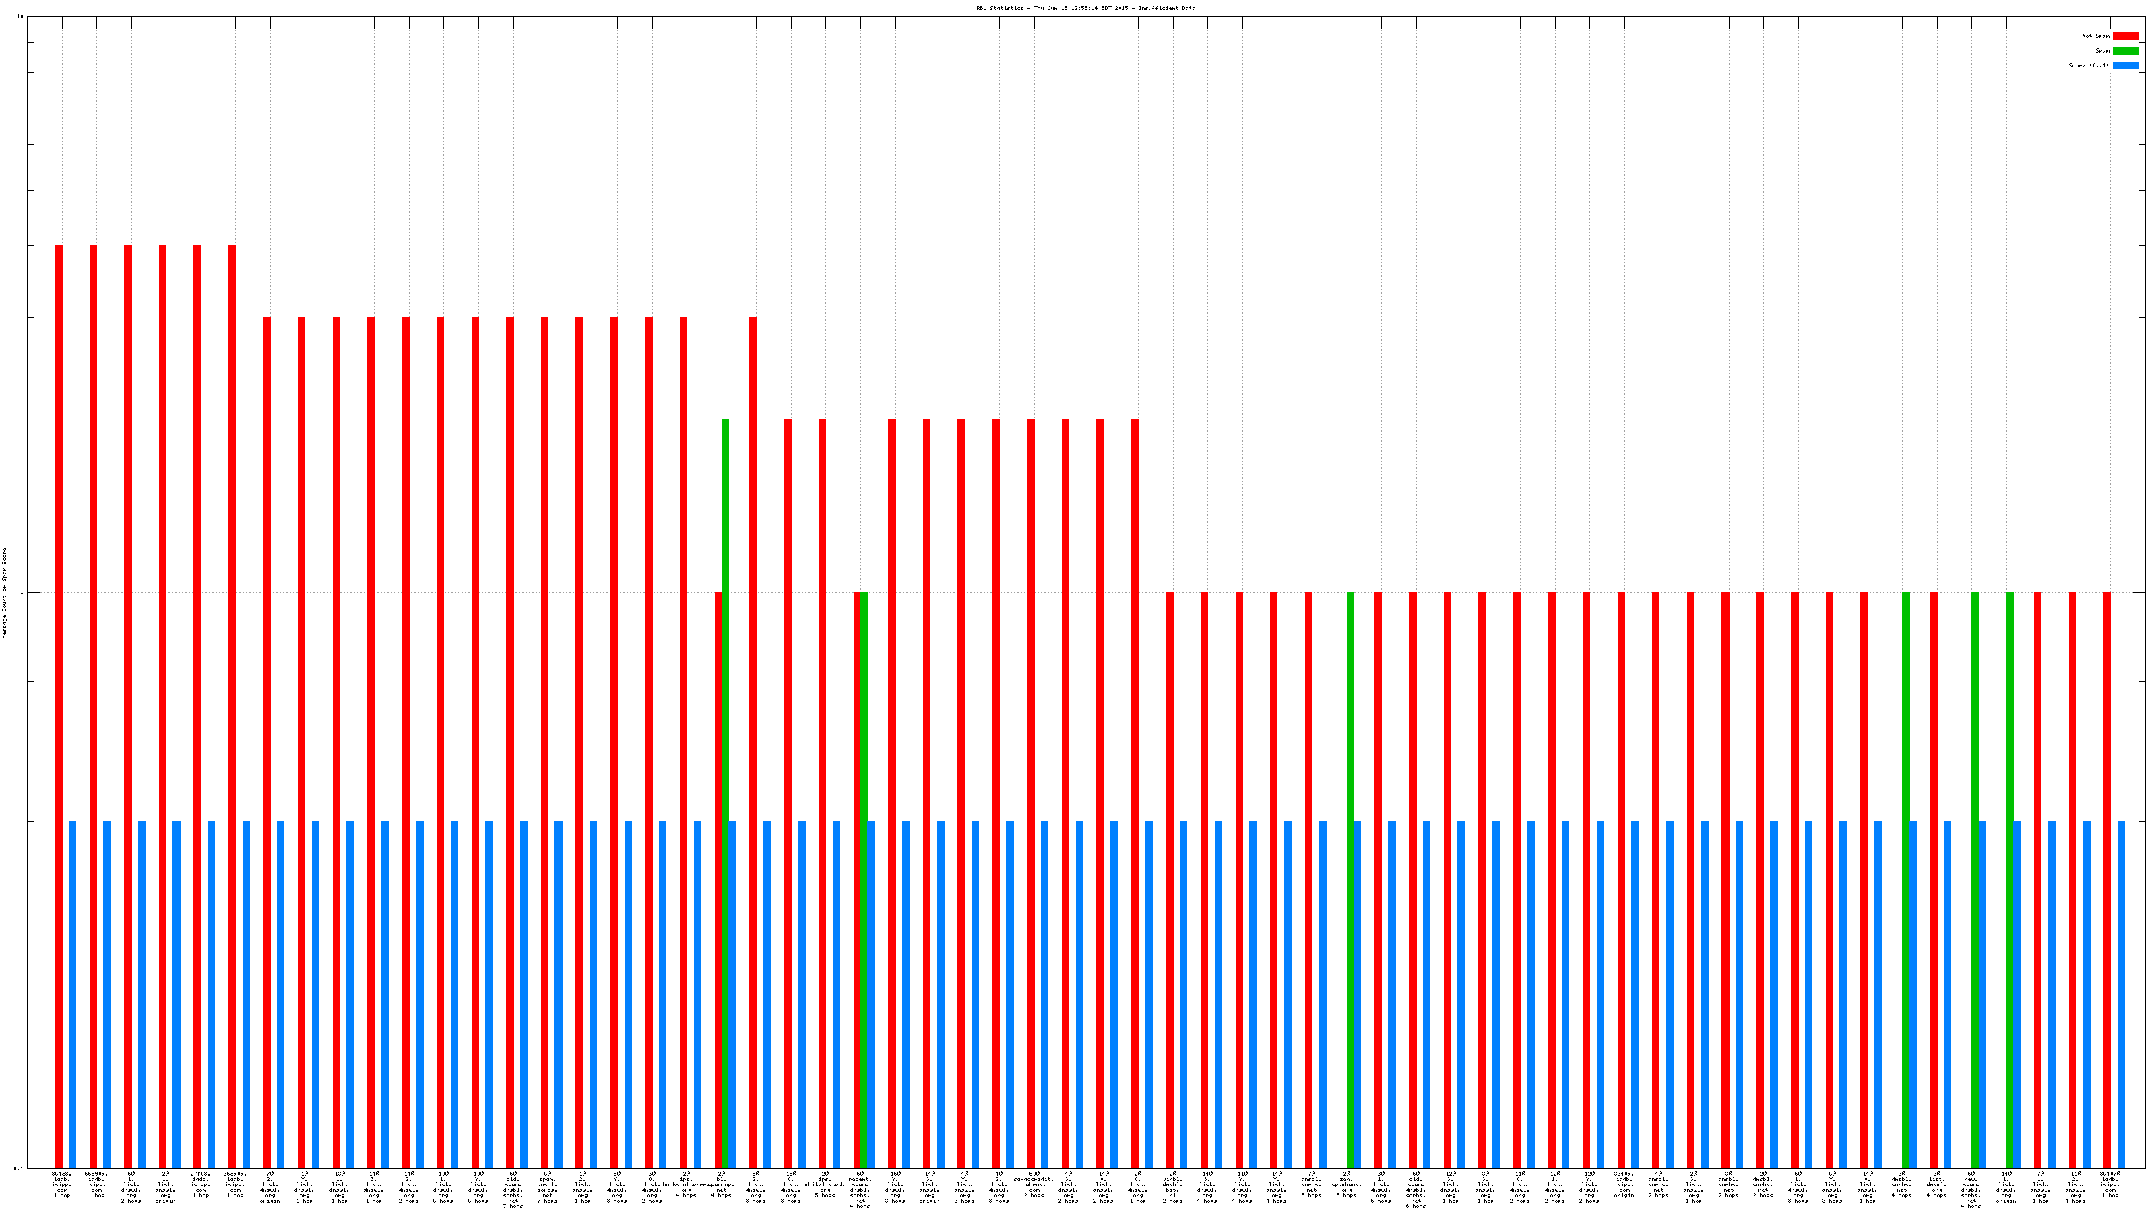
Task: Click the ips.whitelisted.org 5 hops axis label
Action: click(x=825, y=1184)
